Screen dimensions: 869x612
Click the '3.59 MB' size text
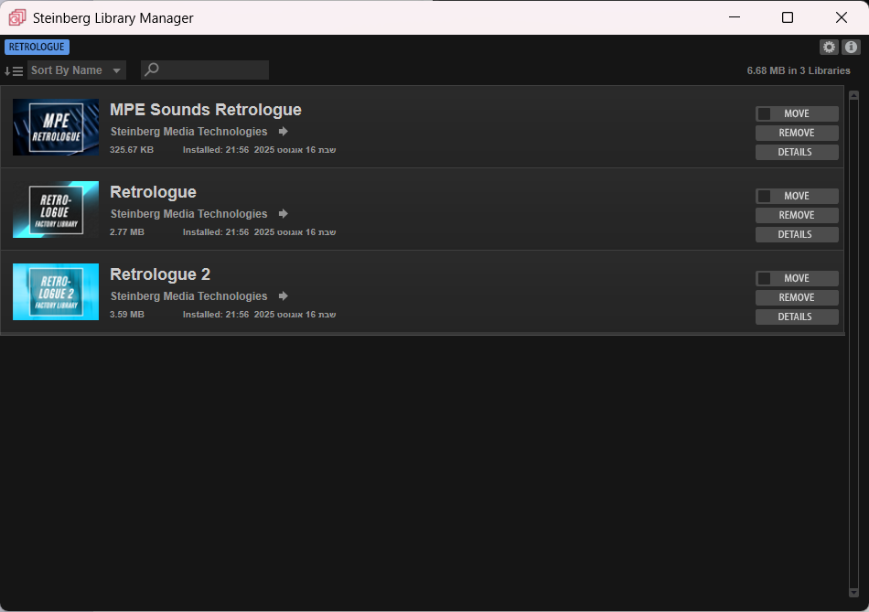127,315
